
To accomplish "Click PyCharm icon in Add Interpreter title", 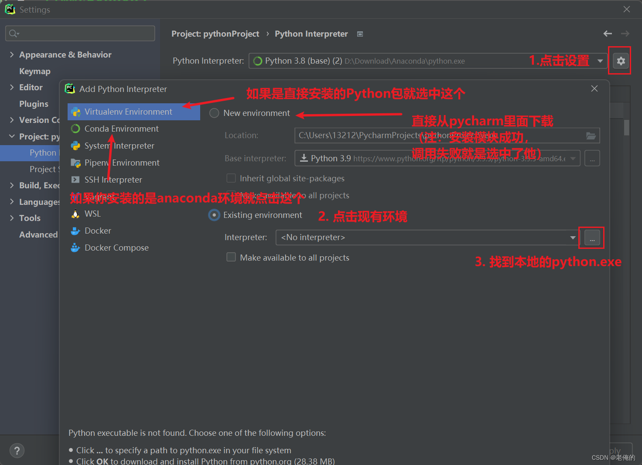I will coord(70,88).
